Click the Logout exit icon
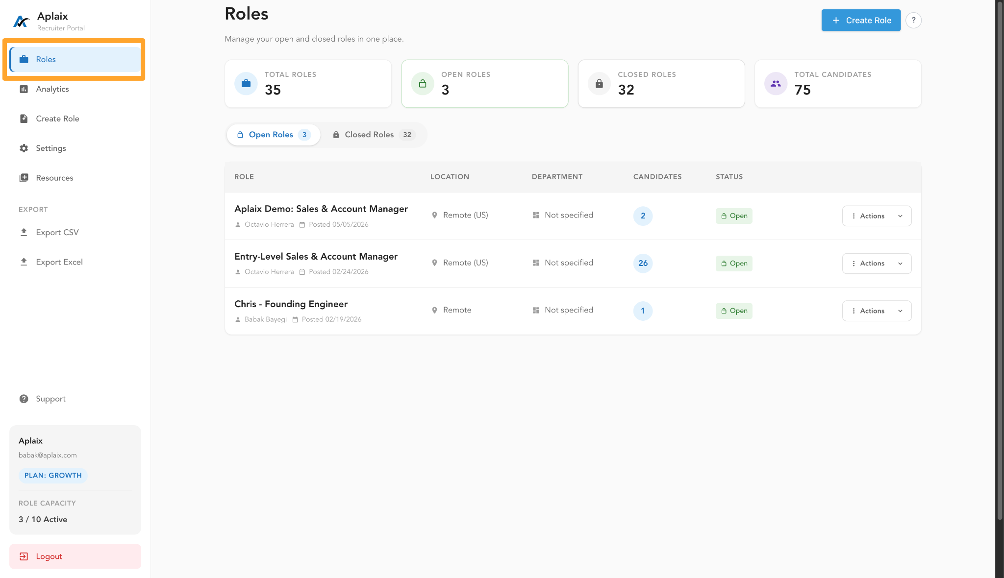The height and width of the screenshot is (578, 1004). (x=24, y=556)
